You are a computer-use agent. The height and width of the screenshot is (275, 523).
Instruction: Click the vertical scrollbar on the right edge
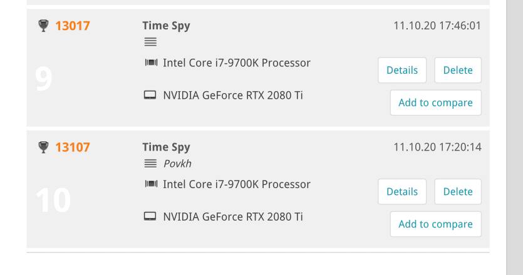pos(514,137)
